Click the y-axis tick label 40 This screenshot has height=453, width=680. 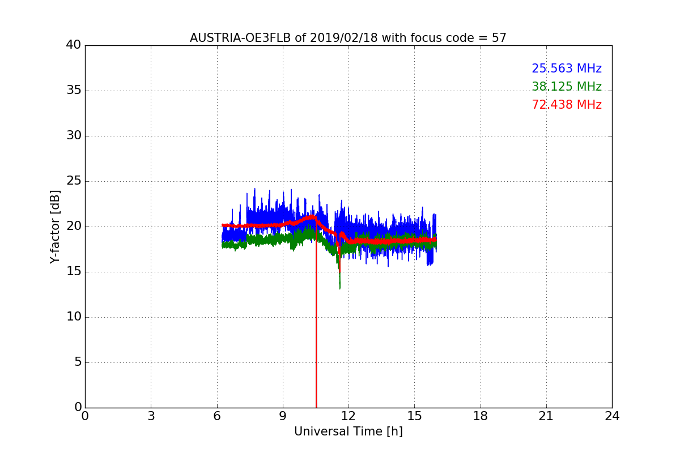click(74, 45)
